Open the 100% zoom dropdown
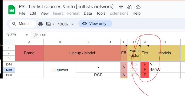Image resolution: width=185 pixels, height=96 pixels. point(66,24)
